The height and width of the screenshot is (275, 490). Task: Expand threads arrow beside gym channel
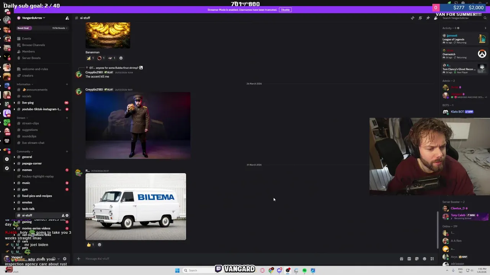tap(15, 189)
